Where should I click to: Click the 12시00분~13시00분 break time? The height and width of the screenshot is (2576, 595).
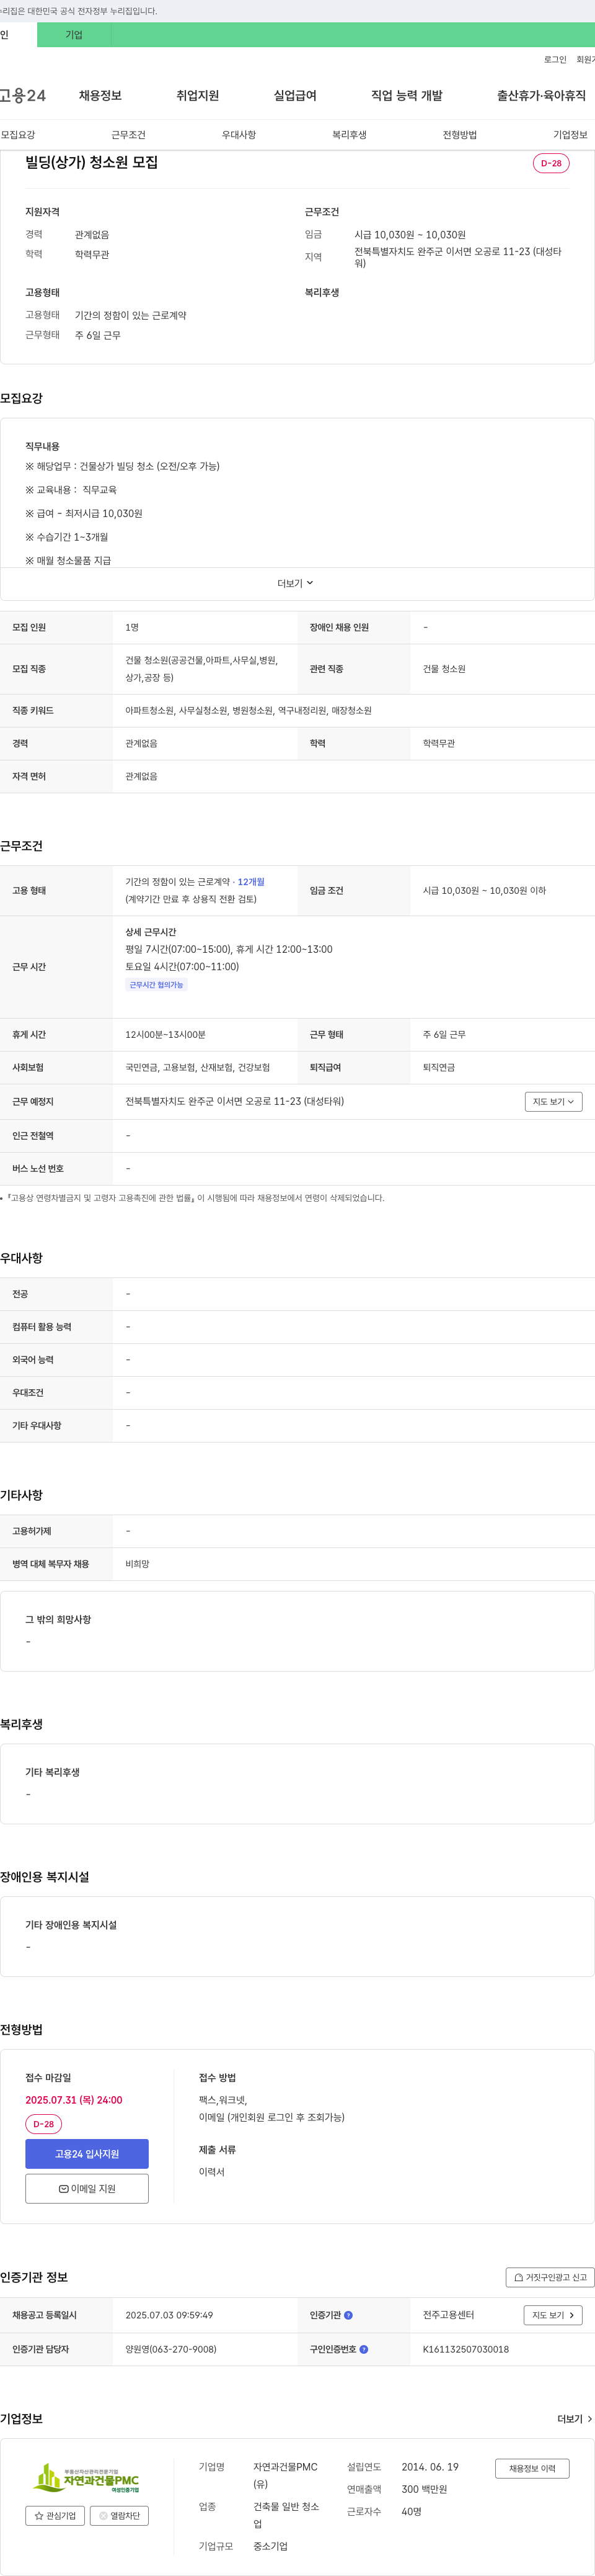pos(165,1034)
